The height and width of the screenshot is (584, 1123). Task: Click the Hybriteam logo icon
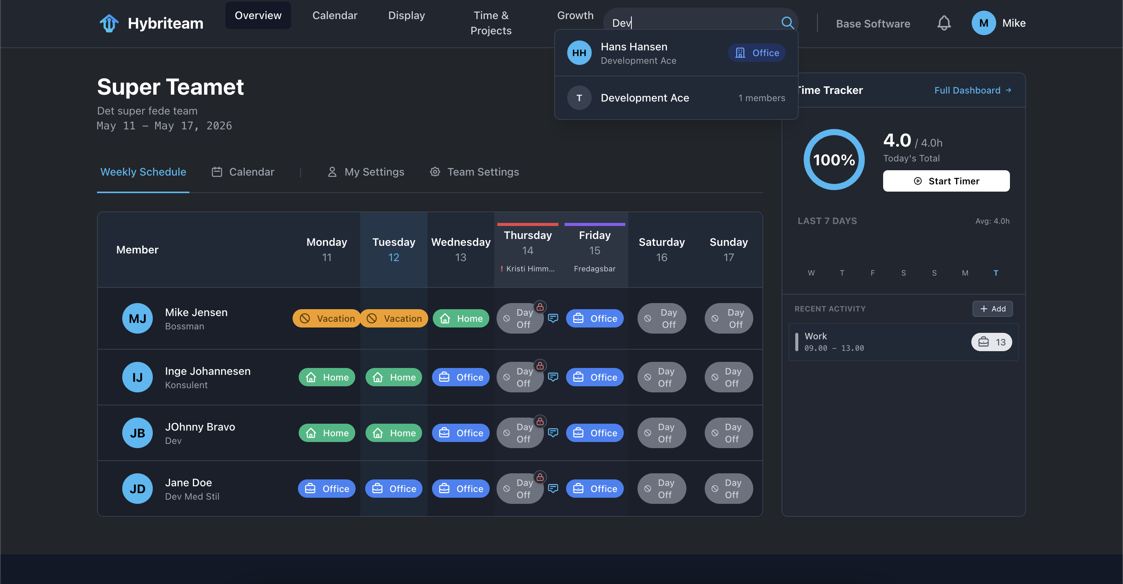109,23
